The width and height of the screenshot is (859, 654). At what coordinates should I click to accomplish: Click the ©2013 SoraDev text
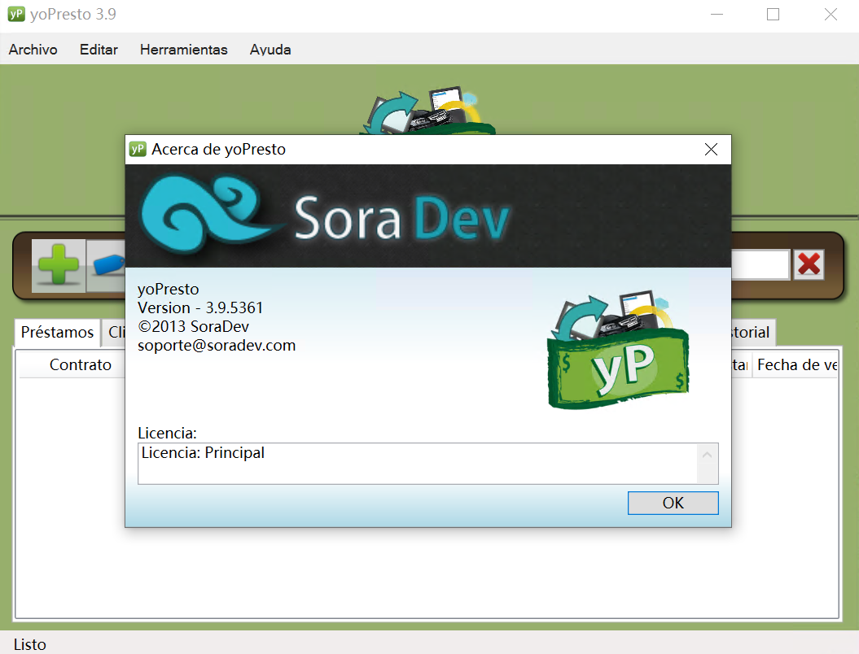194,327
